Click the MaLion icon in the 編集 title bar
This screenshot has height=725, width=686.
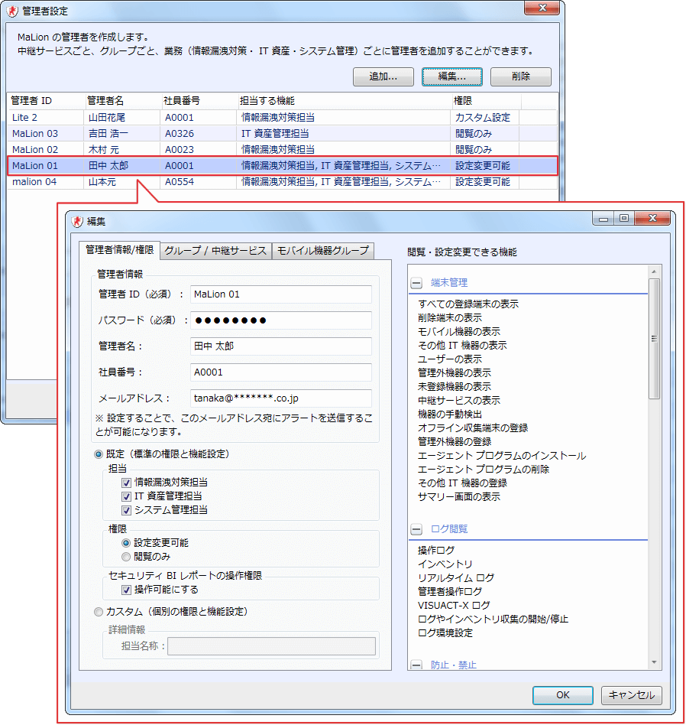click(x=77, y=221)
